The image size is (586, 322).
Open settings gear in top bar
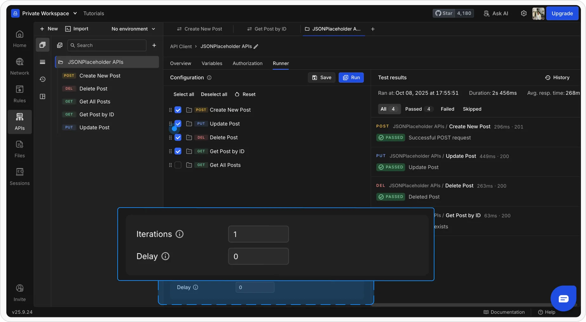point(524,13)
